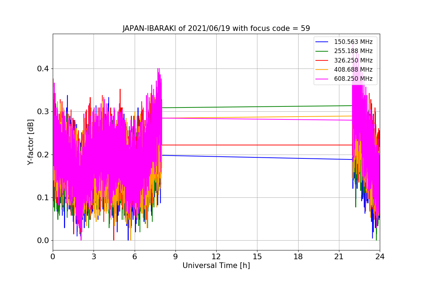Select the 408.688 MHz legend label

[353, 70]
